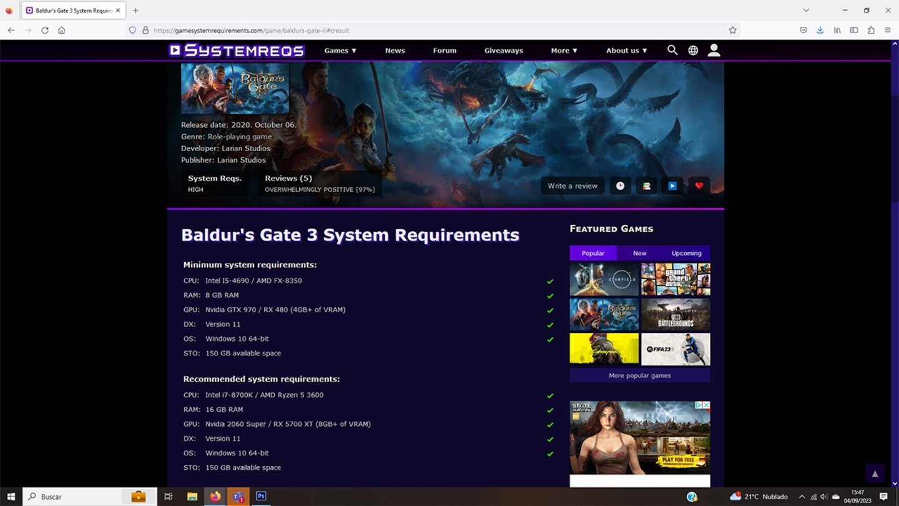Click the Pocket save icon
Image resolution: width=899 pixels, height=506 pixels.
(803, 30)
